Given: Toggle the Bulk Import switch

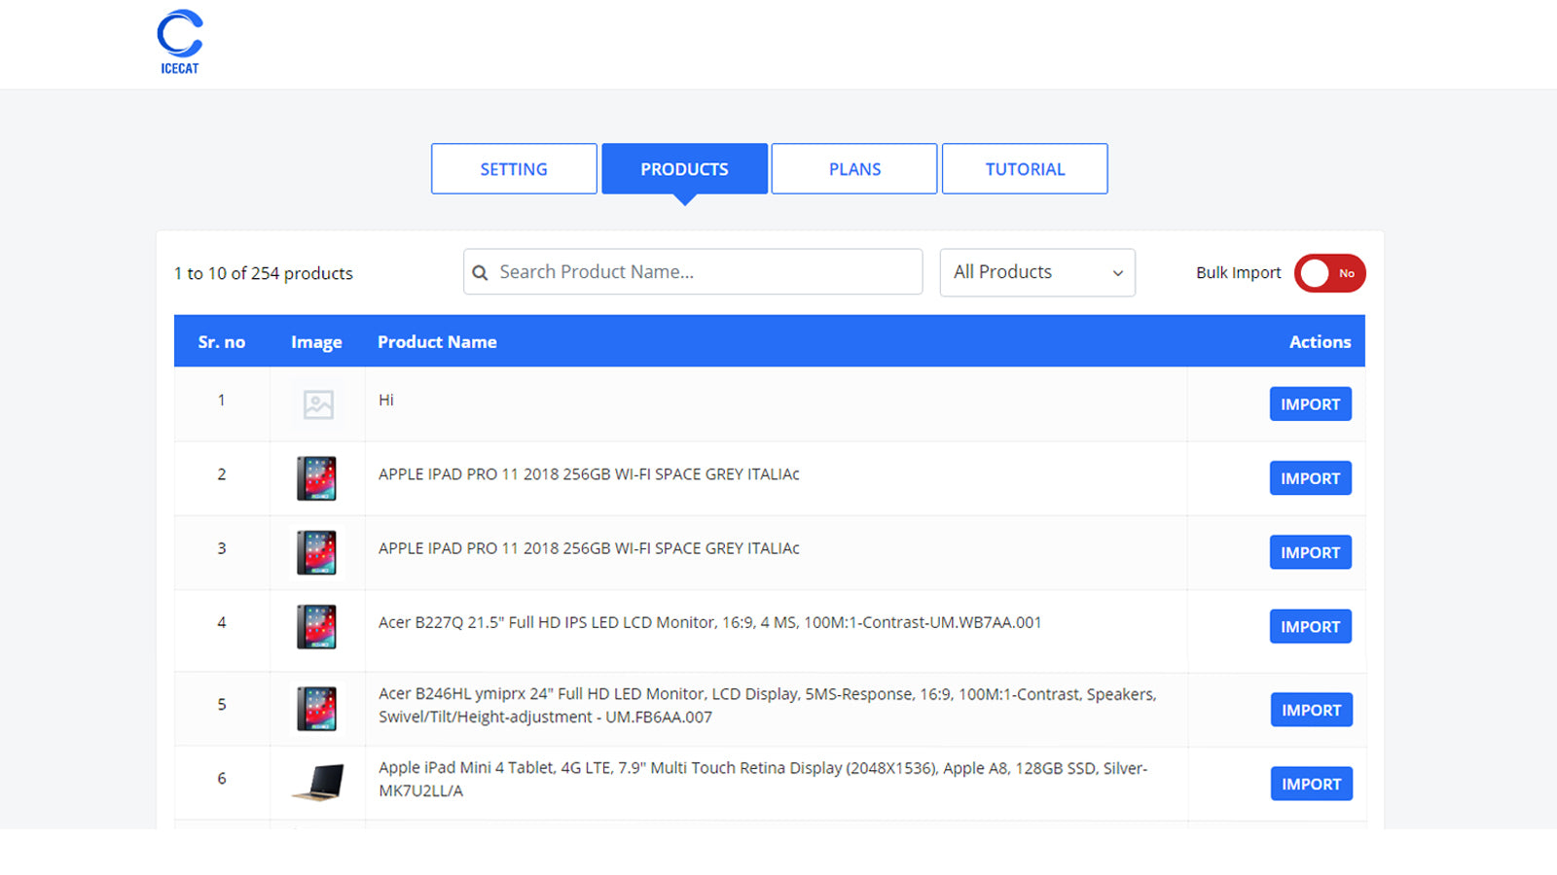Looking at the screenshot, I should [1329, 273].
